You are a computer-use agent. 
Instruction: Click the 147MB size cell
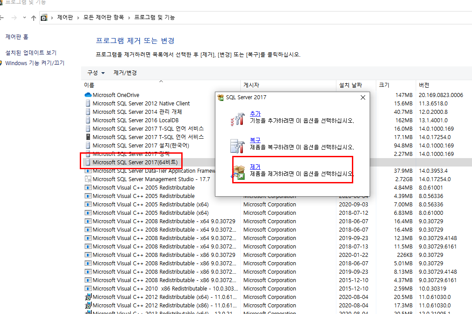tap(404, 95)
